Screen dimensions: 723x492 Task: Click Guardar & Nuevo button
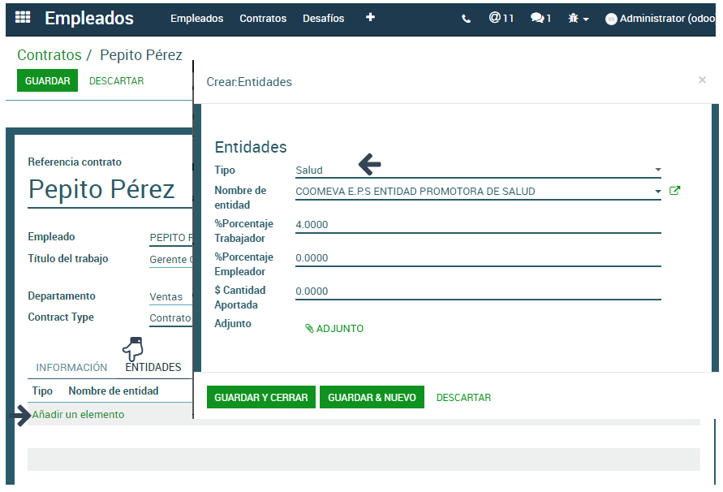click(x=372, y=398)
